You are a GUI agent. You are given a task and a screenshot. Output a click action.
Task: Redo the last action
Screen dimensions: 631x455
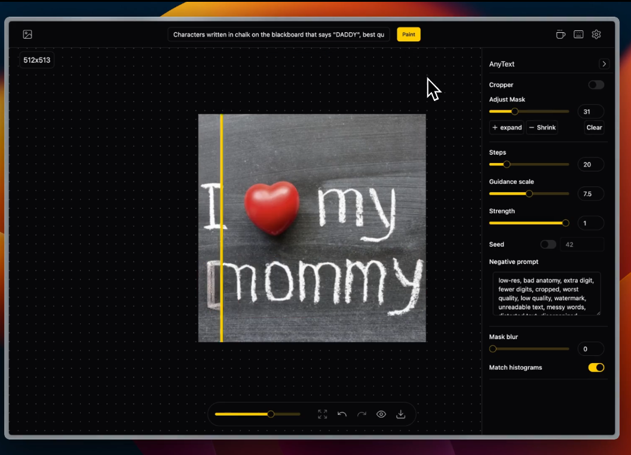tap(362, 414)
